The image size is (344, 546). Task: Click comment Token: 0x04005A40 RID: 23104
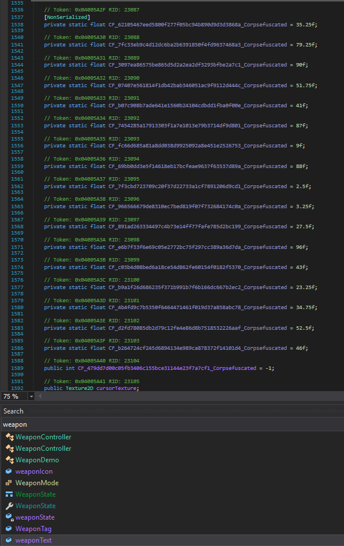92,361
